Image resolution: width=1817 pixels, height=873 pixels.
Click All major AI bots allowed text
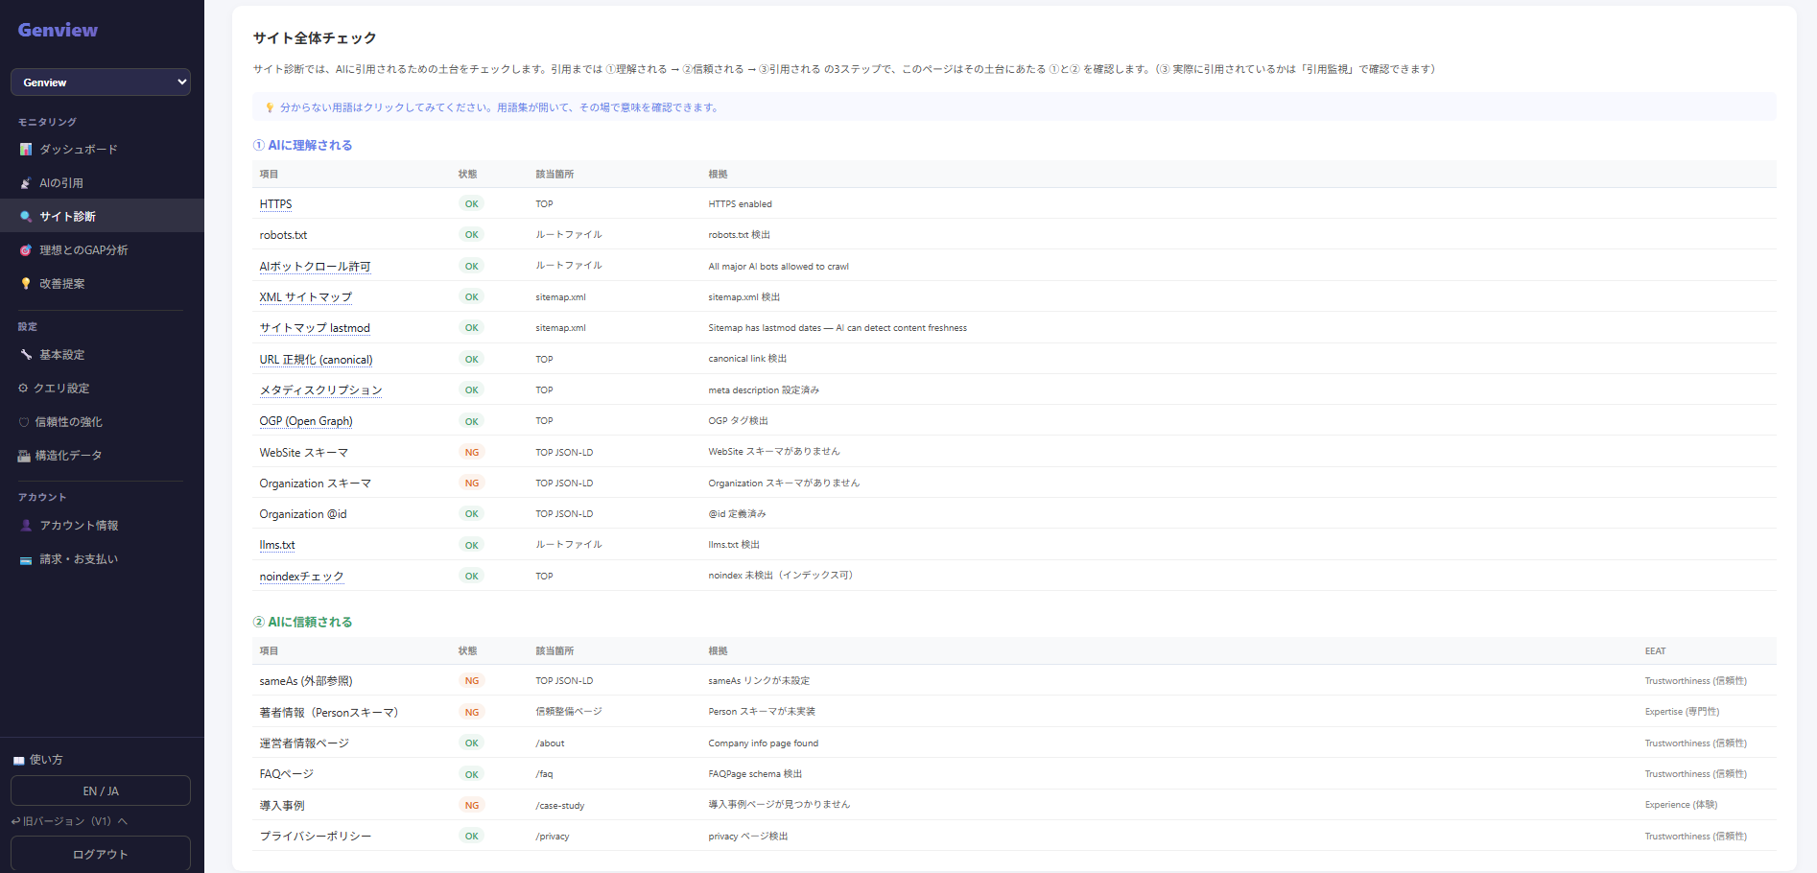coord(778,267)
